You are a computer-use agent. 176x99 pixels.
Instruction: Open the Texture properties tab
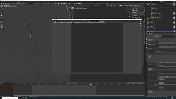pos(147,61)
